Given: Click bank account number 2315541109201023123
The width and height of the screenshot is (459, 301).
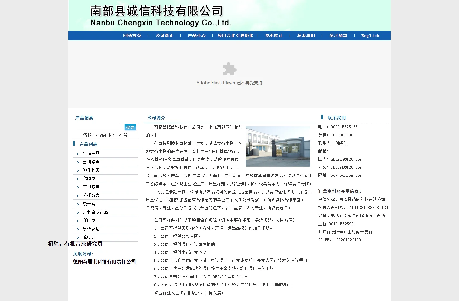Looking at the screenshot, I should click(340, 240).
